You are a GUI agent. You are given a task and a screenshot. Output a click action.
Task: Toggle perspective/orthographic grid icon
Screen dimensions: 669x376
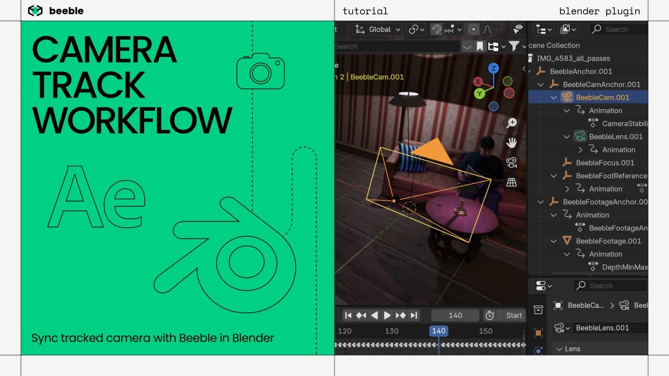pyautogui.click(x=512, y=182)
